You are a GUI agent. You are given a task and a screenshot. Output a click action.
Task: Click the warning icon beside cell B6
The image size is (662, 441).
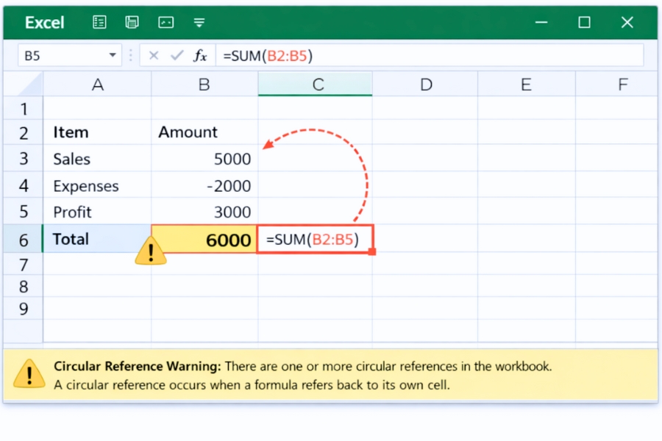coord(150,250)
